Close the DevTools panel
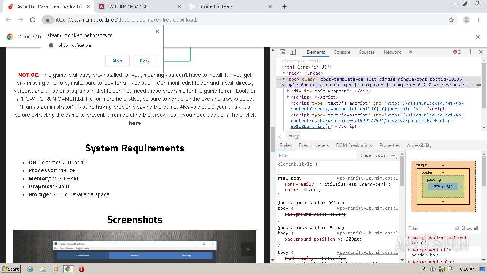Image resolution: width=487 pixels, height=274 pixels. click(x=481, y=52)
